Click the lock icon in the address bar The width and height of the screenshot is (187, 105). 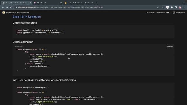tap(16, 7)
